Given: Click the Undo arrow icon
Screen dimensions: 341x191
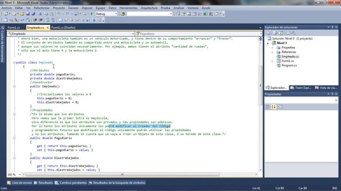Looking at the screenshot, I should pos(59,14).
